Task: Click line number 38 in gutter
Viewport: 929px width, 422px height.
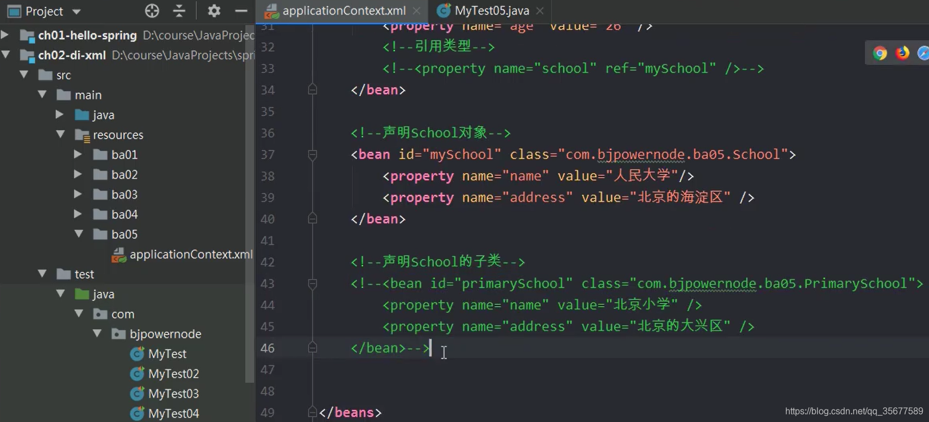Action: (x=268, y=176)
